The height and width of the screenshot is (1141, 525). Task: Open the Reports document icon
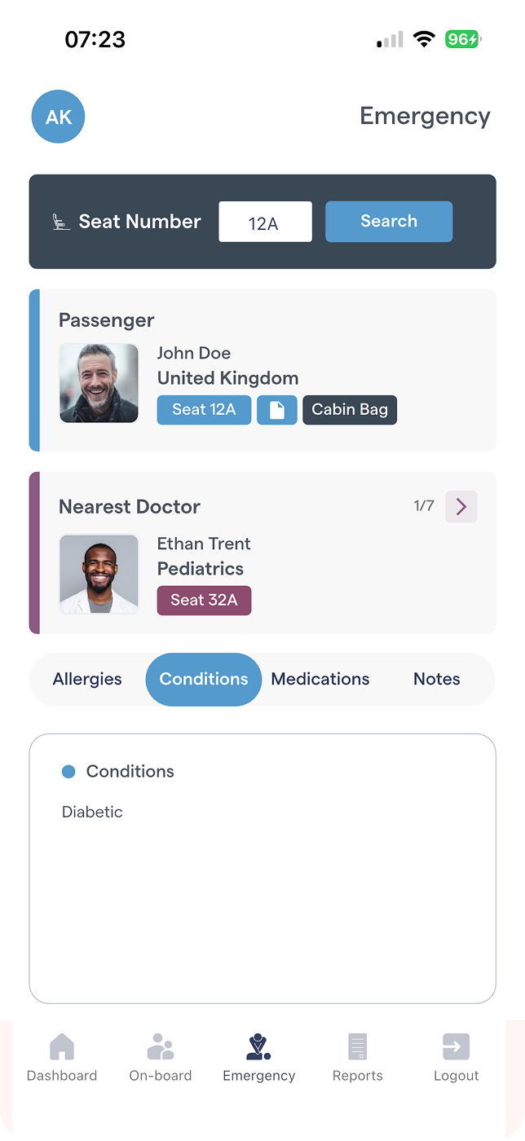coord(357,1046)
